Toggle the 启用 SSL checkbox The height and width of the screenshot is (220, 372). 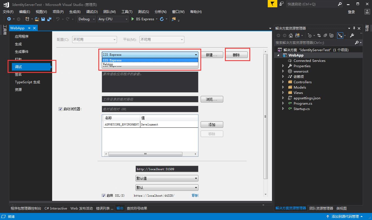tap(103, 196)
